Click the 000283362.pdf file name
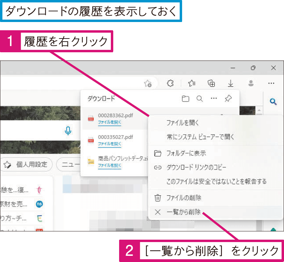 [115, 115]
